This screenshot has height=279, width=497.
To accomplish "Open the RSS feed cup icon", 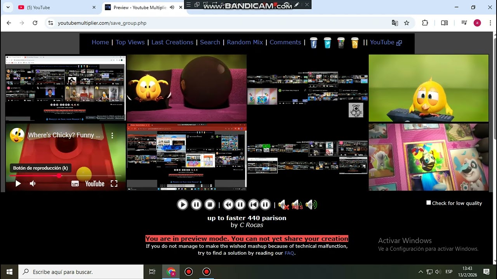I will click(355, 43).
